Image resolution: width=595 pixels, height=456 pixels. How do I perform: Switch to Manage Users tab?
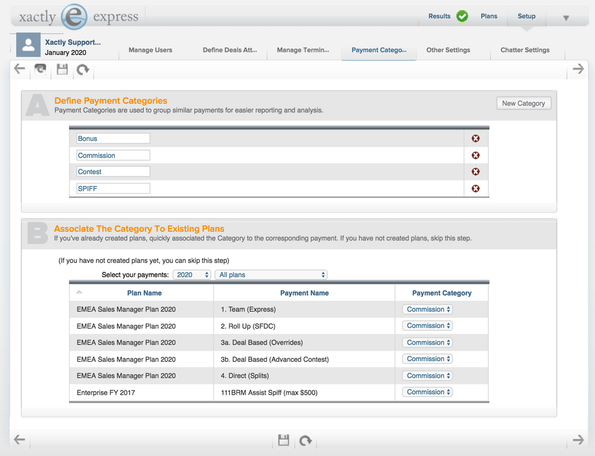[150, 50]
